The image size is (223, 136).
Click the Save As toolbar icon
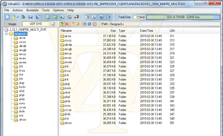pyautogui.click(x=38, y=17)
